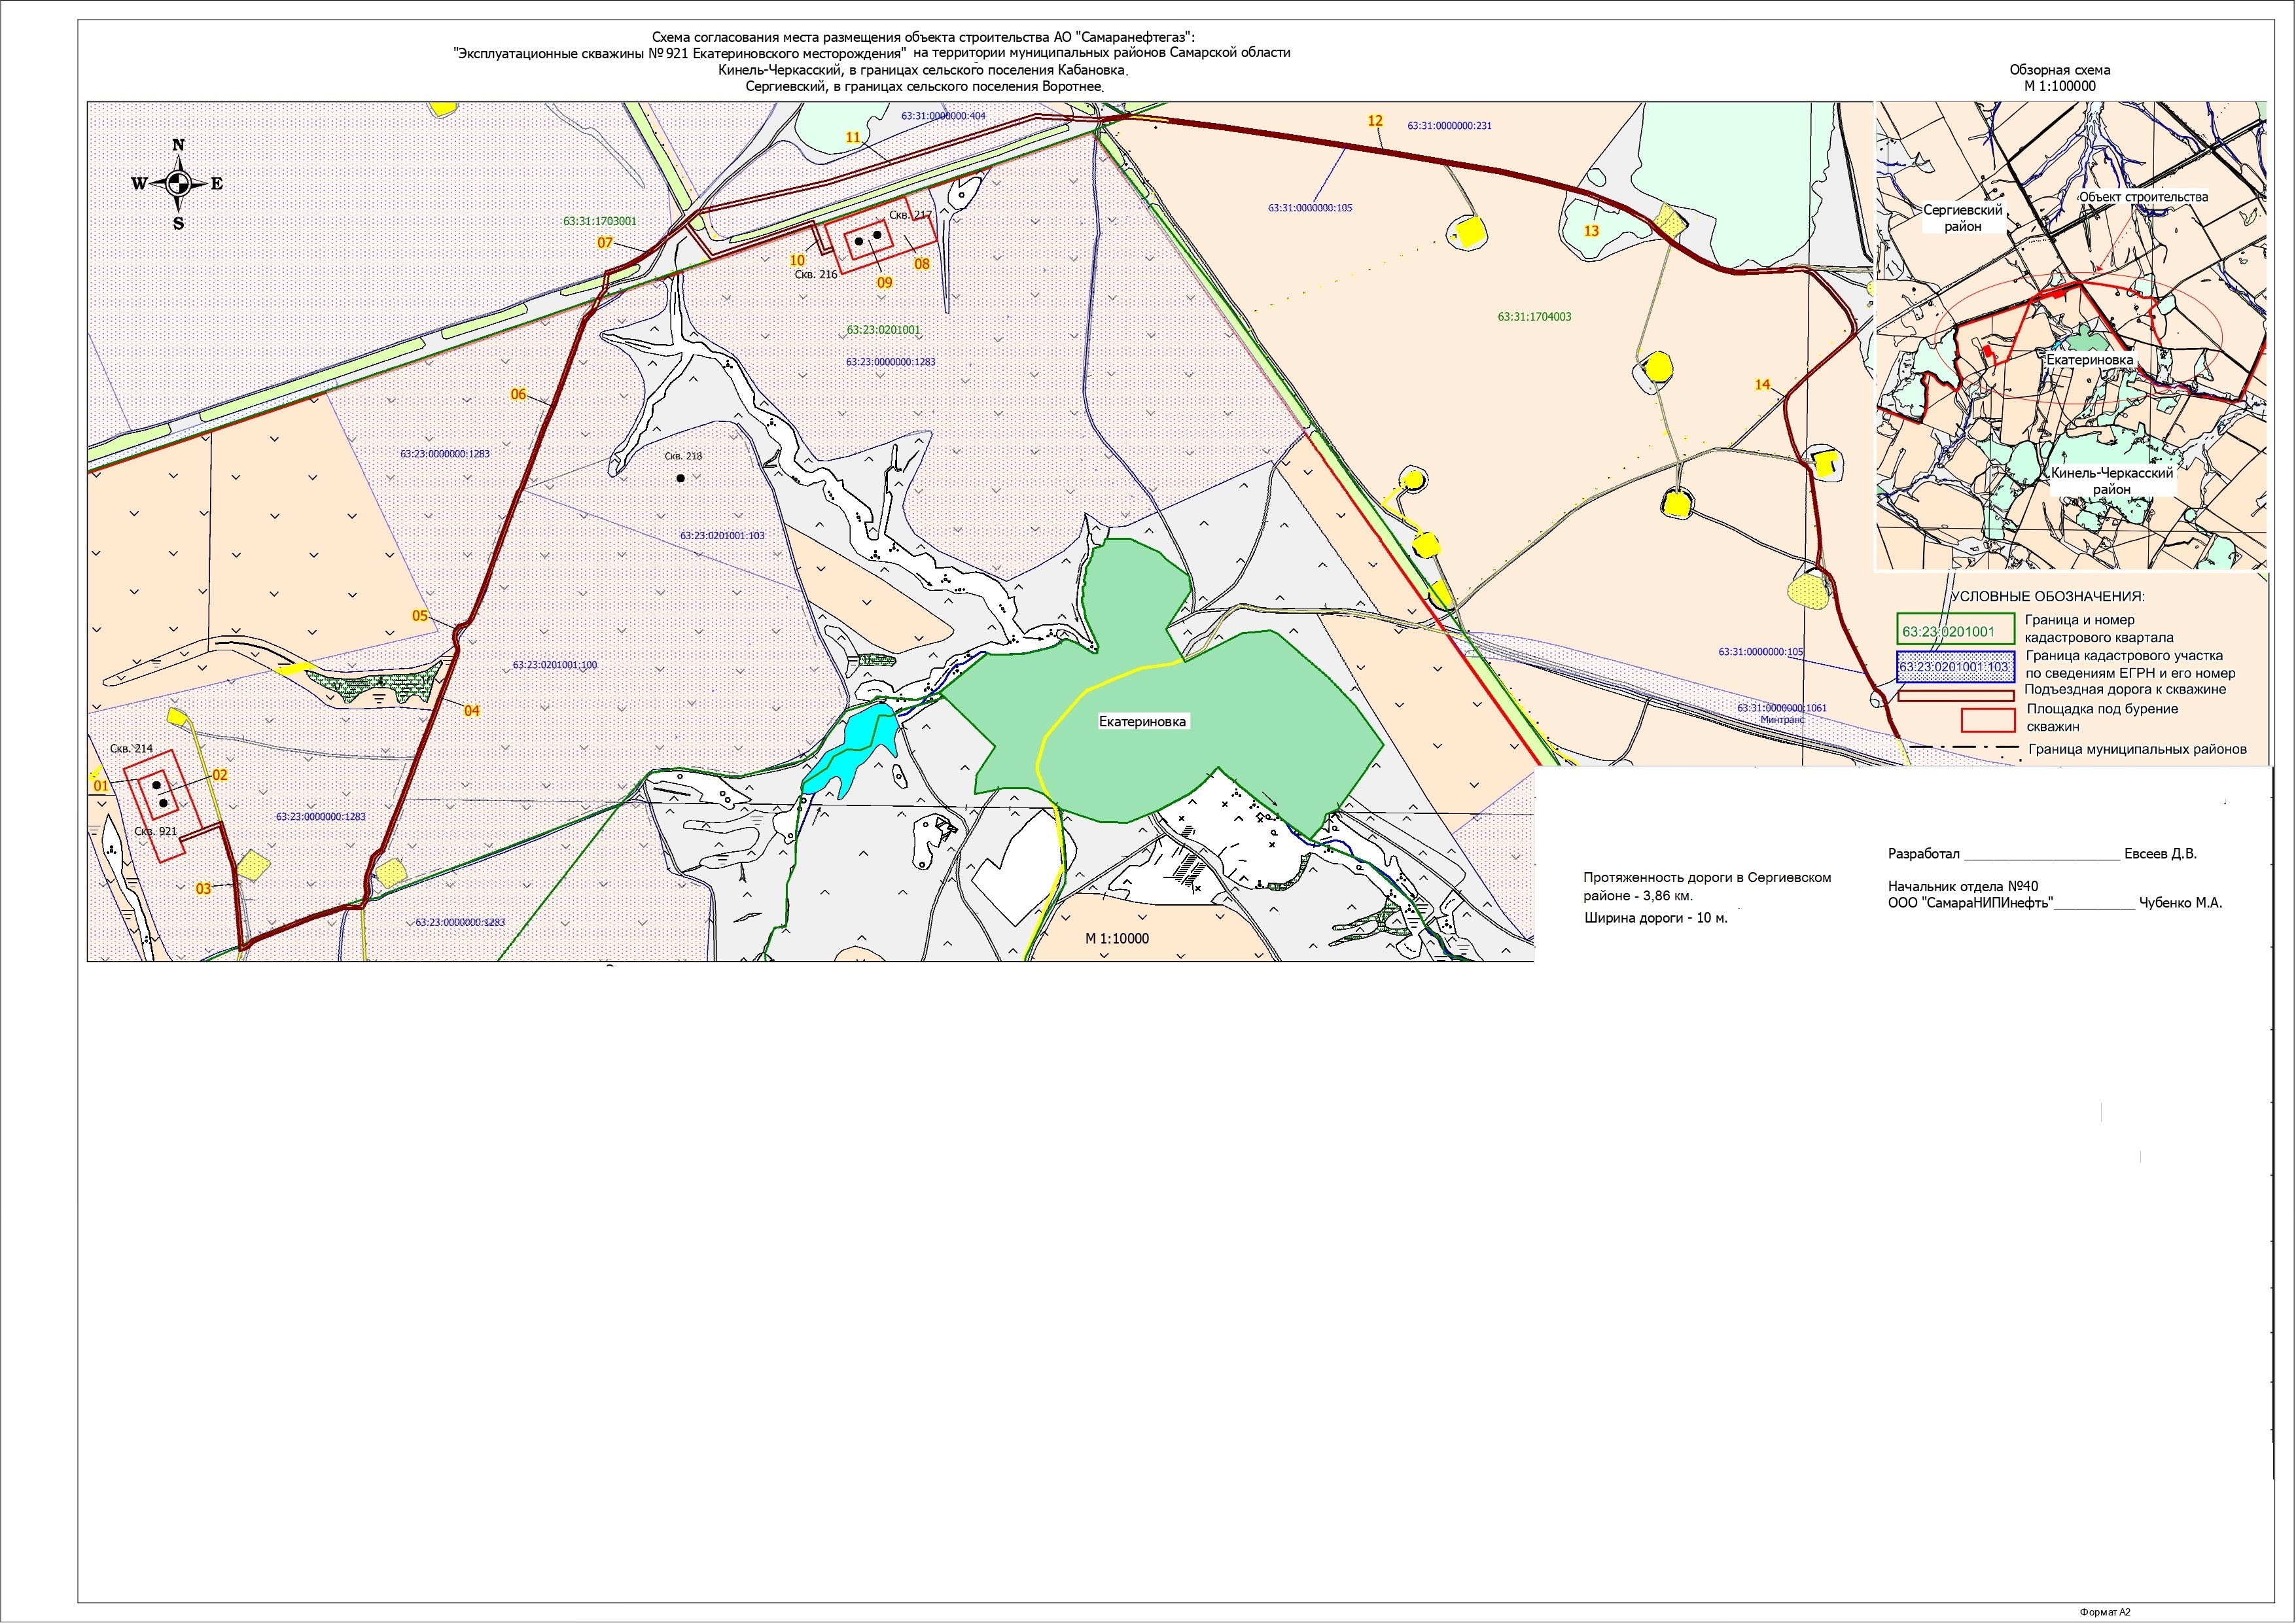Click the Екатериновка label in the overview map
This screenshot has width=2296, height=1624.
pyautogui.click(x=2090, y=359)
